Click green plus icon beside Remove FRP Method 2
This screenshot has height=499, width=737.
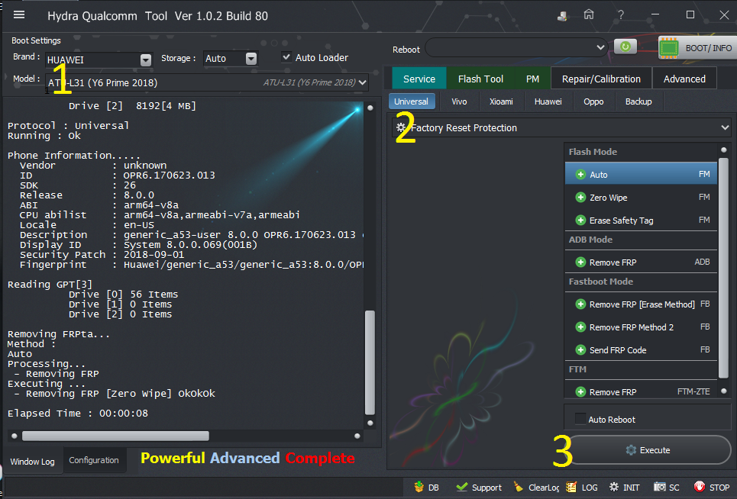580,327
